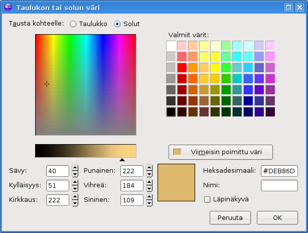Screen dimensions: 308x233
Task: Increase the Punainen value with up arrow
Action: tap(149, 168)
